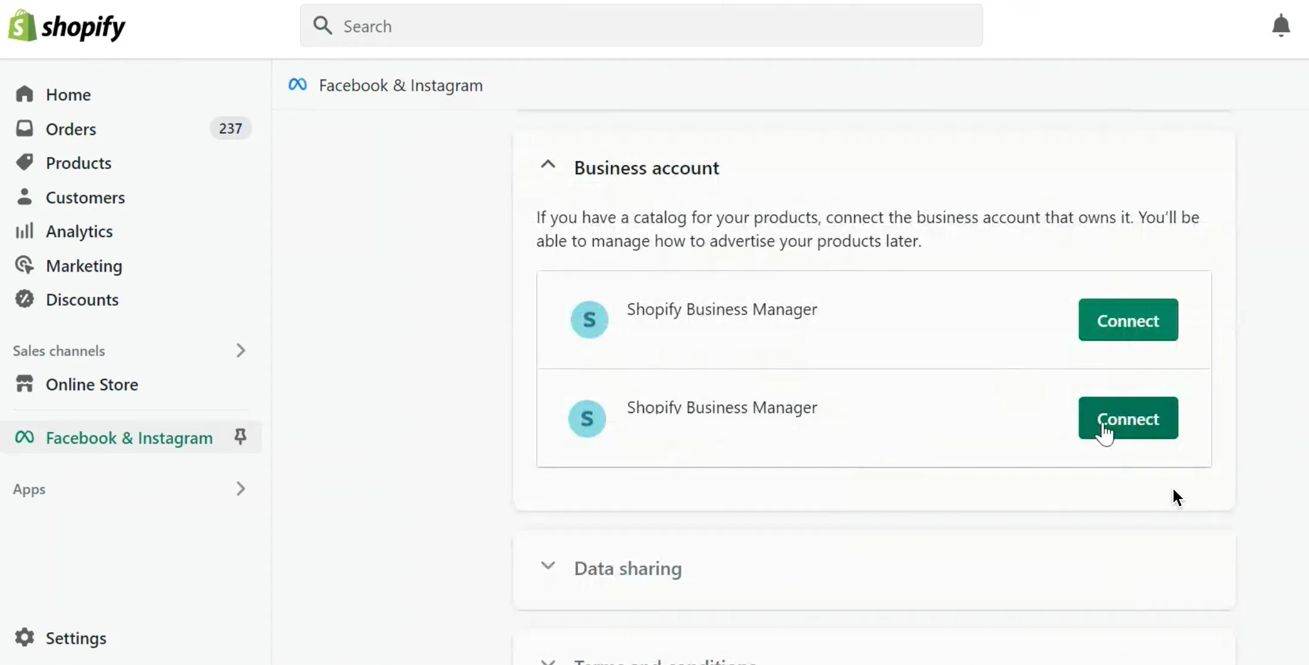Image resolution: width=1309 pixels, height=665 pixels.
Task: Connect the first Shopify Business Manager
Action: point(1128,320)
